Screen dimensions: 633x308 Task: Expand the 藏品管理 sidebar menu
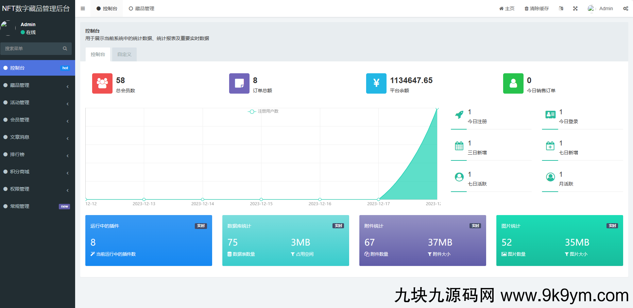36,85
